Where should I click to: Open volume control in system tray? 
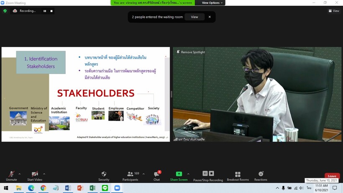[x=302, y=188]
